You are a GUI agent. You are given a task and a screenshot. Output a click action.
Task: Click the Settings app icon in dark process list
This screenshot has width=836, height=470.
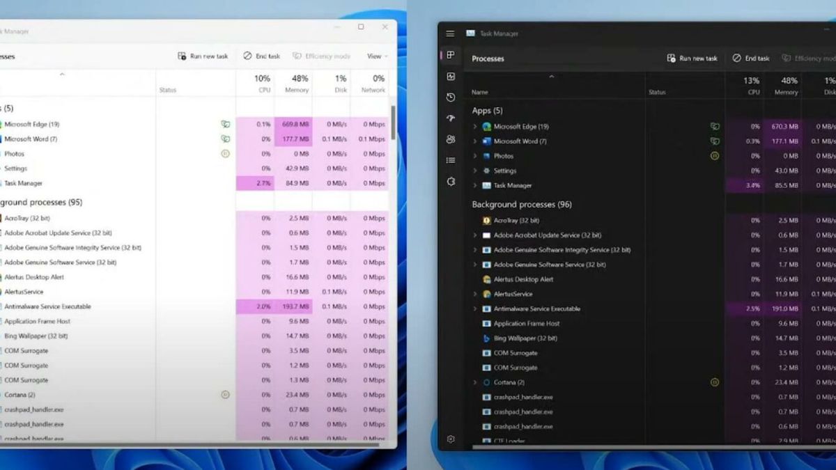(486, 171)
